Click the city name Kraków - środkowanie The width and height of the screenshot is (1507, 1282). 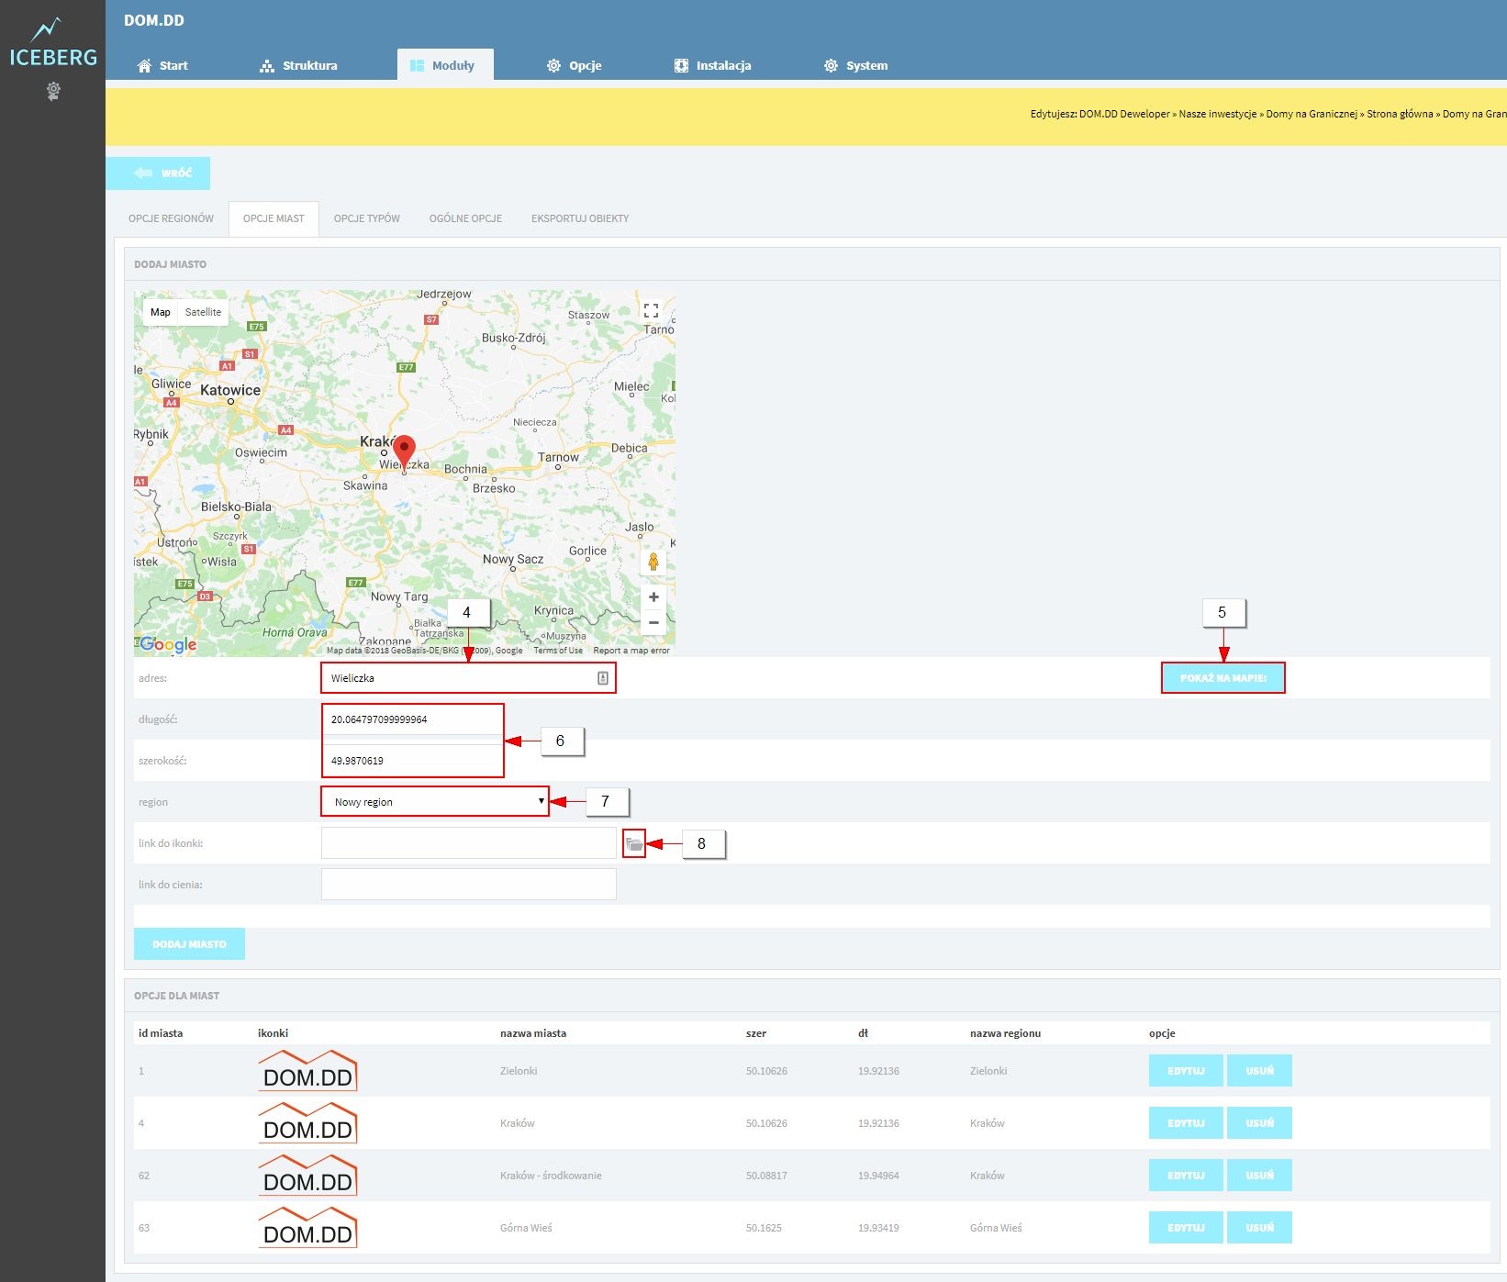(x=551, y=1176)
